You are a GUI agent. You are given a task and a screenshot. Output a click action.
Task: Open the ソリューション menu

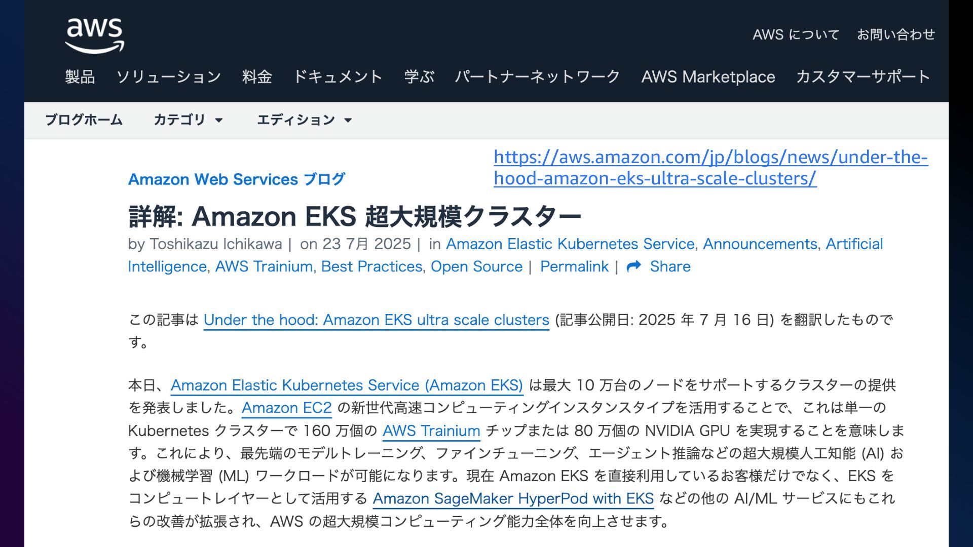point(169,77)
